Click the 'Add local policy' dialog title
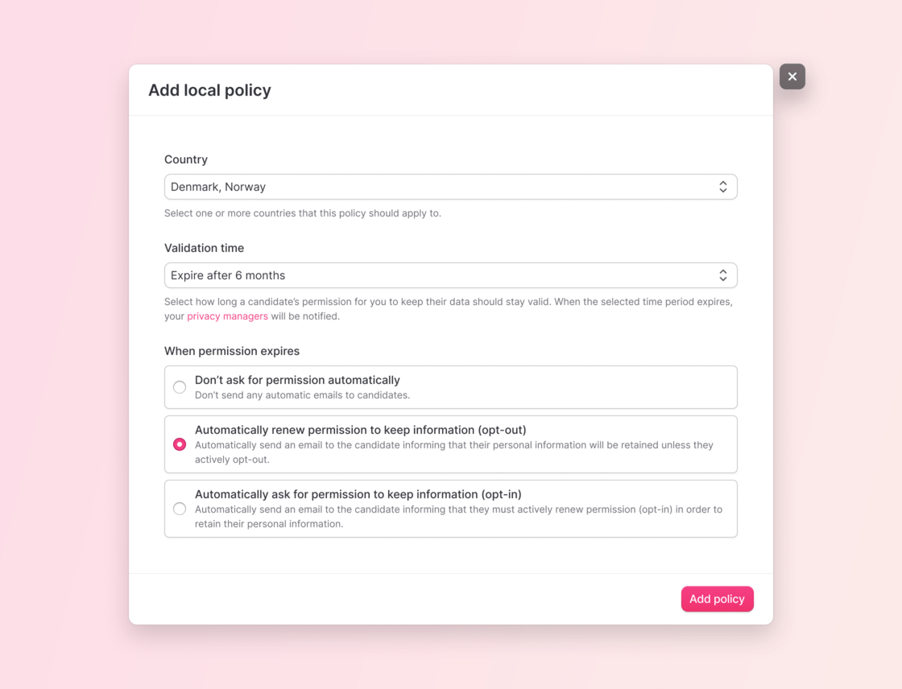 209,90
